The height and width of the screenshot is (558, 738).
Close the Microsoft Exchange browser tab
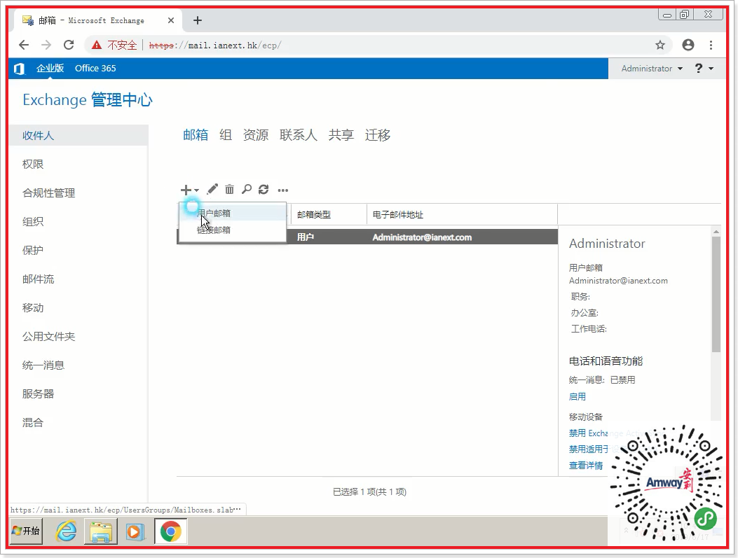pyautogui.click(x=171, y=20)
